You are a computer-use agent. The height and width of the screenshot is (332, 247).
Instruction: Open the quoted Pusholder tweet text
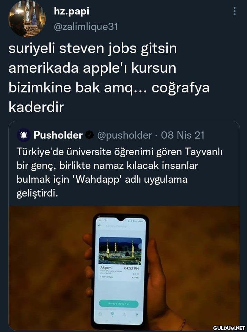click(119, 172)
